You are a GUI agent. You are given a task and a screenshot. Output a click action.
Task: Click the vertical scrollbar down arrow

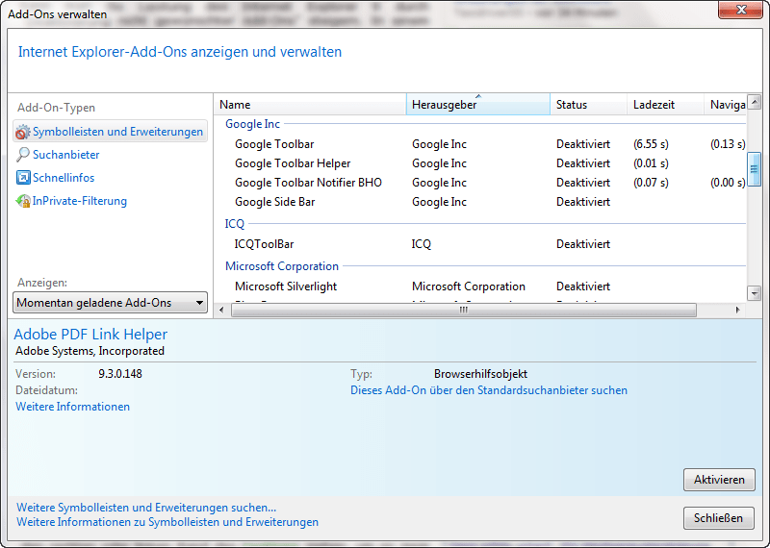pos(756,293)
